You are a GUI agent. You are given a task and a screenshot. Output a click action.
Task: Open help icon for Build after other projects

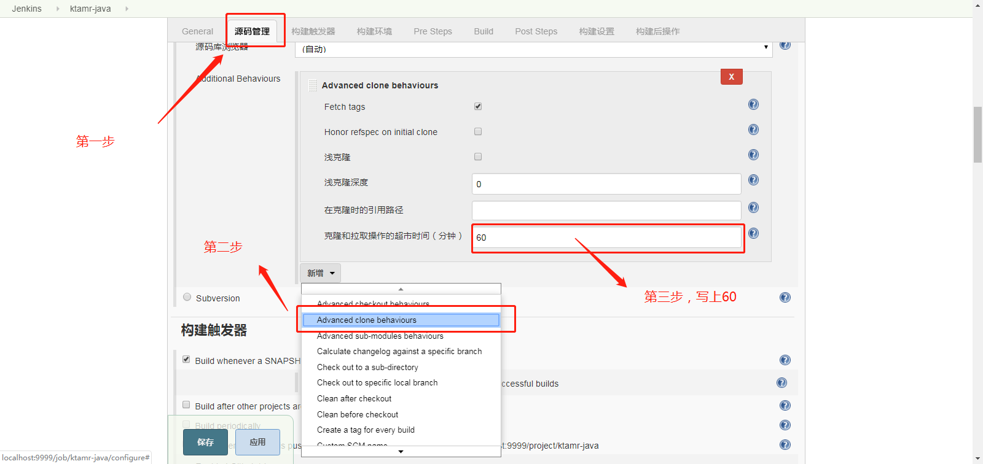785,405
